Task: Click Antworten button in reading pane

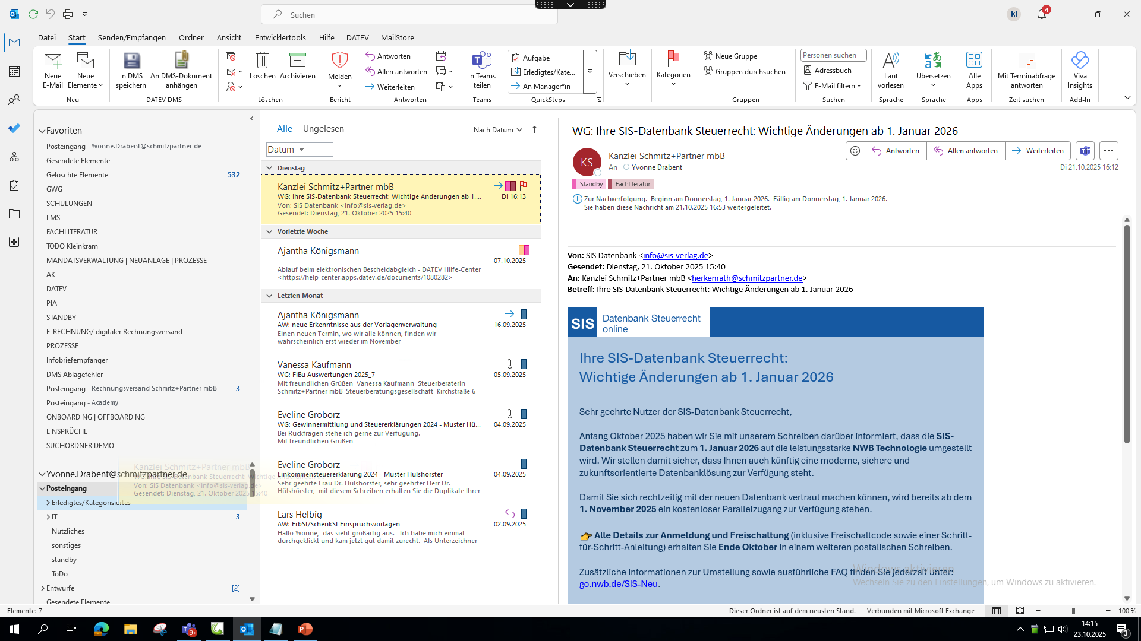Action: tap(896, 151)
